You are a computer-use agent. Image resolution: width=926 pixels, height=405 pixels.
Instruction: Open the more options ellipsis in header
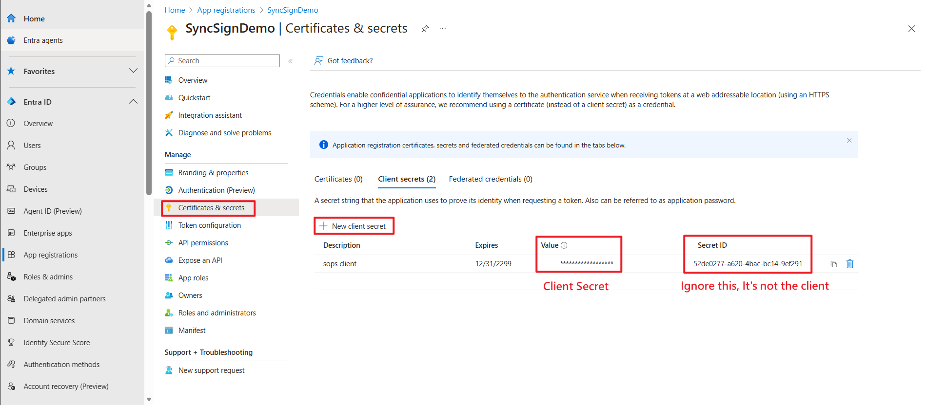pyautogui.click(x=442, y=29)
